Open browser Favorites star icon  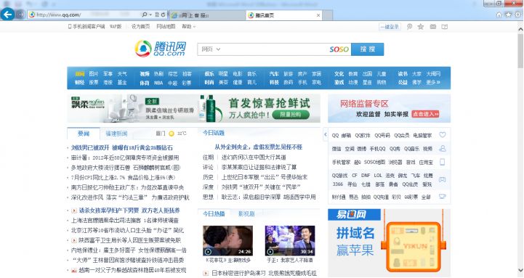[x=508, y=15]
